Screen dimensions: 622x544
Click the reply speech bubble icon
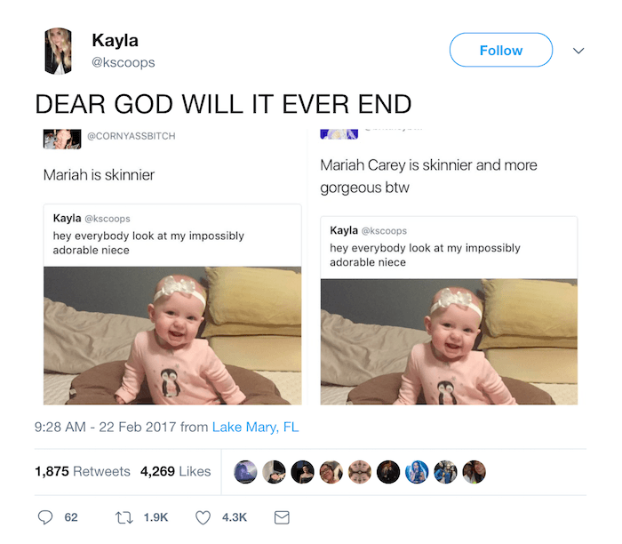[44, 516]
